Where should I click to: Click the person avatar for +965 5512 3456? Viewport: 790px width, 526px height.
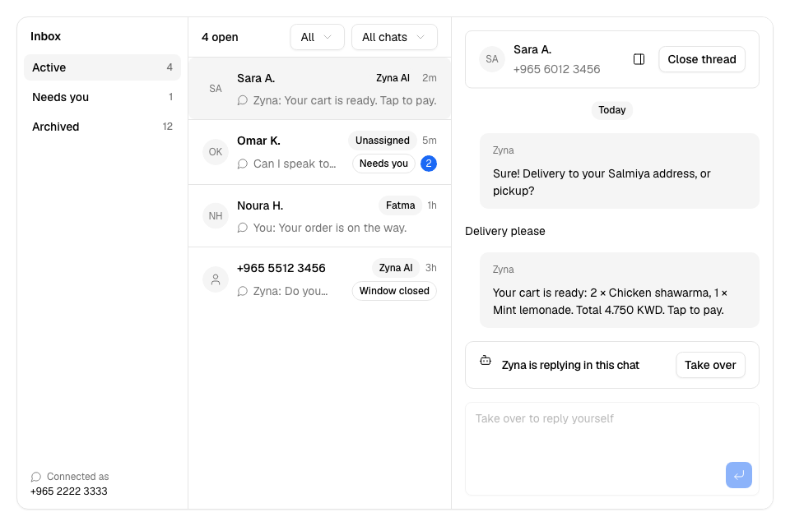(x=216, y=279)
